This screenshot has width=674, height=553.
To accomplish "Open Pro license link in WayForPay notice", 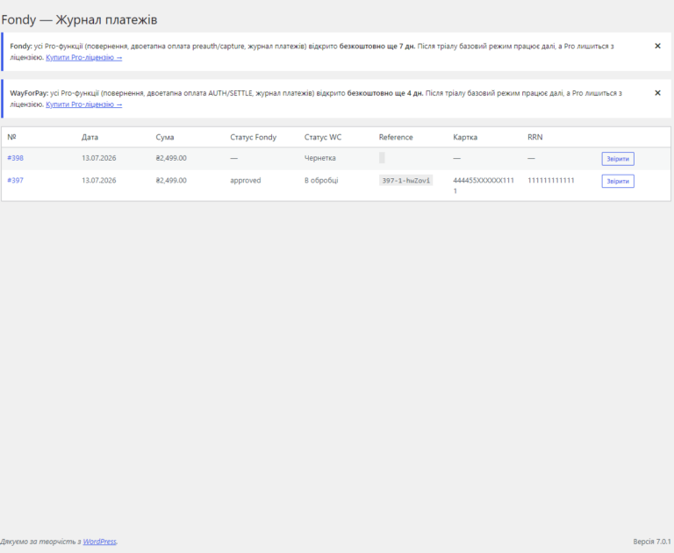I will click(84, 104).
